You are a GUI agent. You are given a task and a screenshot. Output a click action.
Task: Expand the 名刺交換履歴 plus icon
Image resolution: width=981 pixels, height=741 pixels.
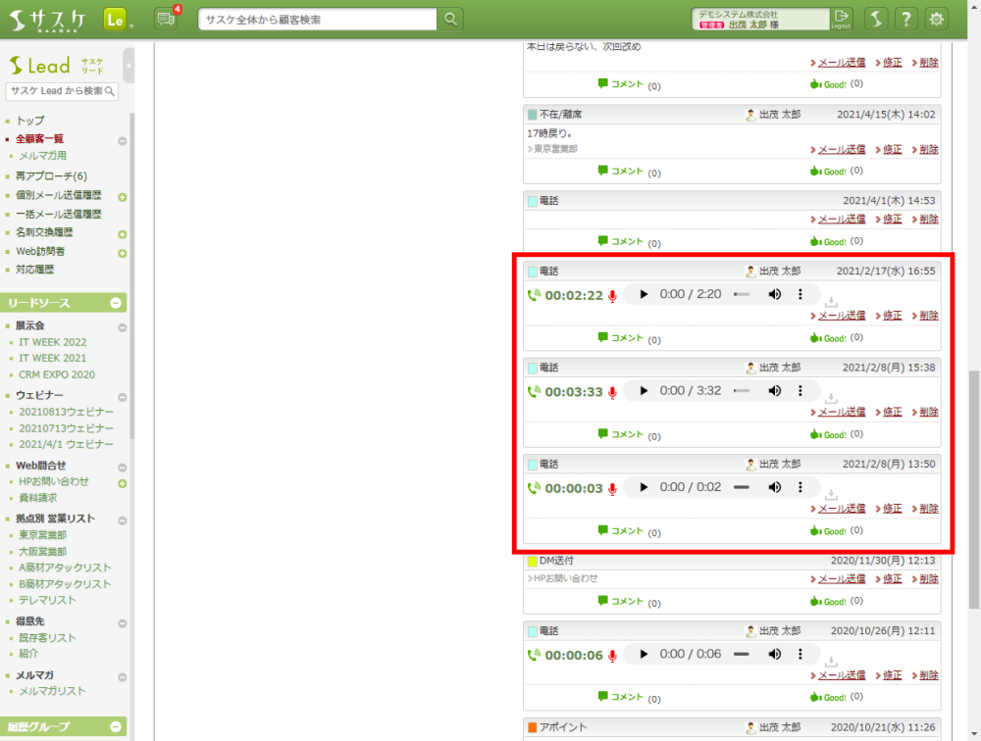123,234
